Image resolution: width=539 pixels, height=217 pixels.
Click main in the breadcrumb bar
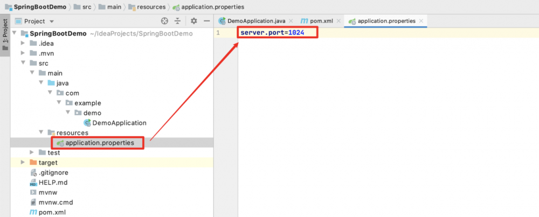[x=109, y=7]
